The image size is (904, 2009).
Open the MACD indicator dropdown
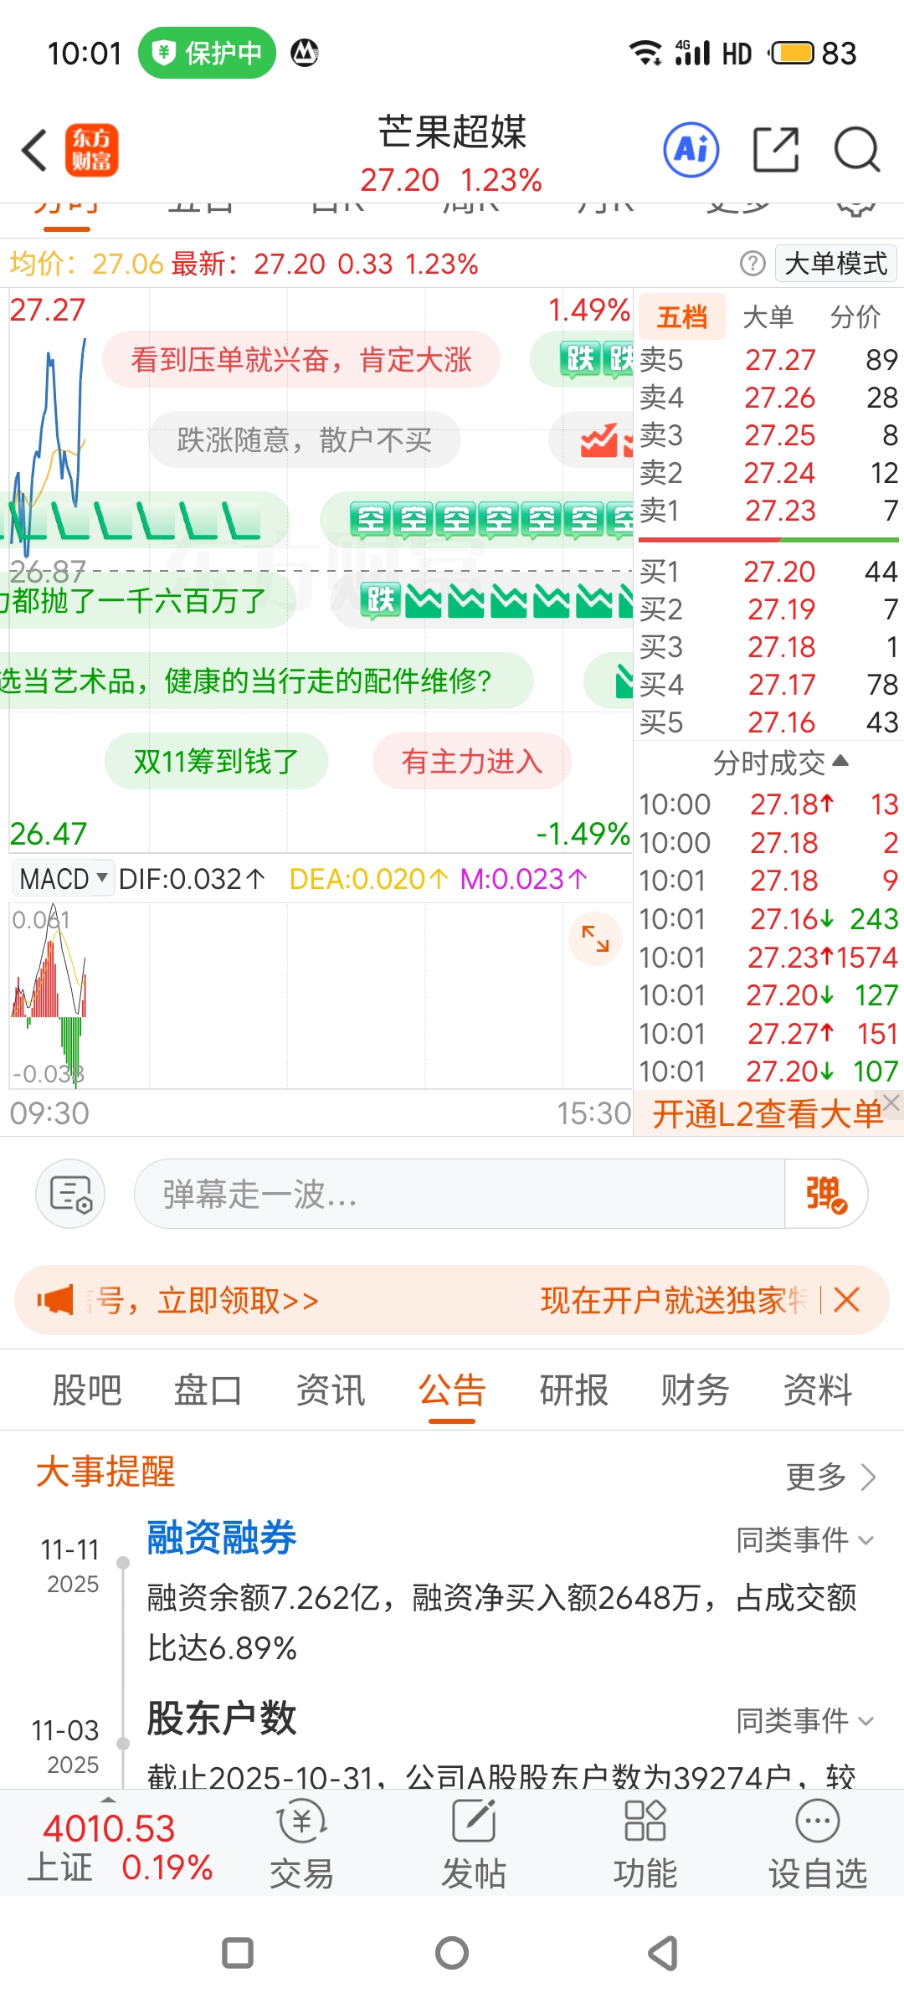(64, 879)
